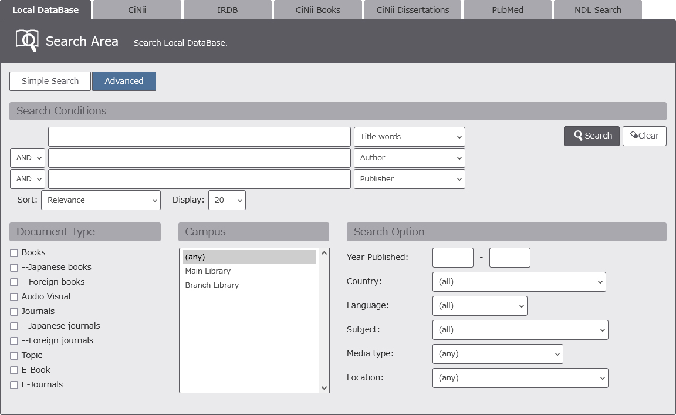This screenshot has width=676, height=415.
Task: Open the Display count dropdown
Action: pos(227,200)
